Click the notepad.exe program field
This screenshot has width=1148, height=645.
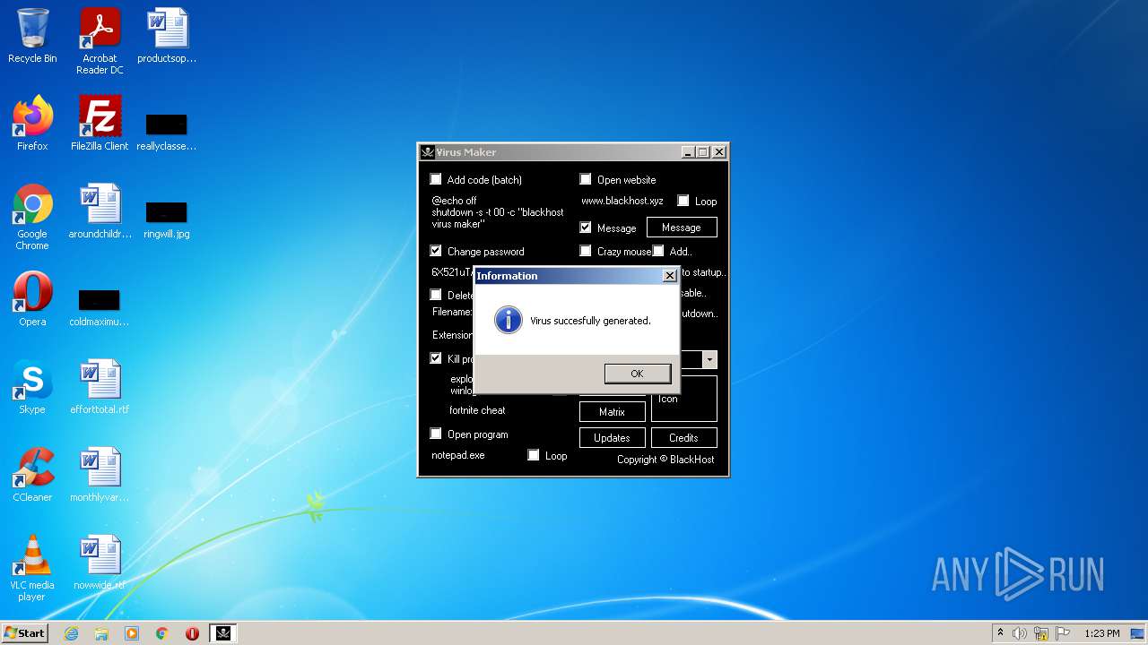[458, 455]
